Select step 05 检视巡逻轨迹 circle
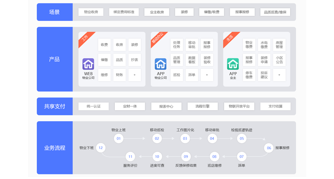This screenshot has height=179, width=334. [x=242, y=139]
